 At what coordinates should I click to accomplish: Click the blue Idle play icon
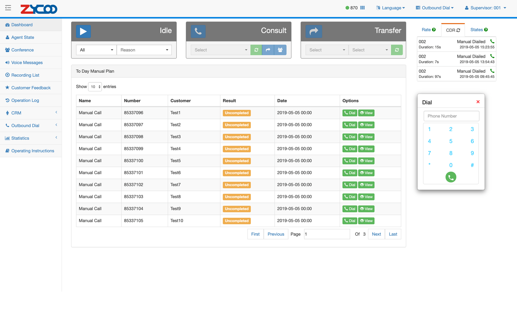83,31
